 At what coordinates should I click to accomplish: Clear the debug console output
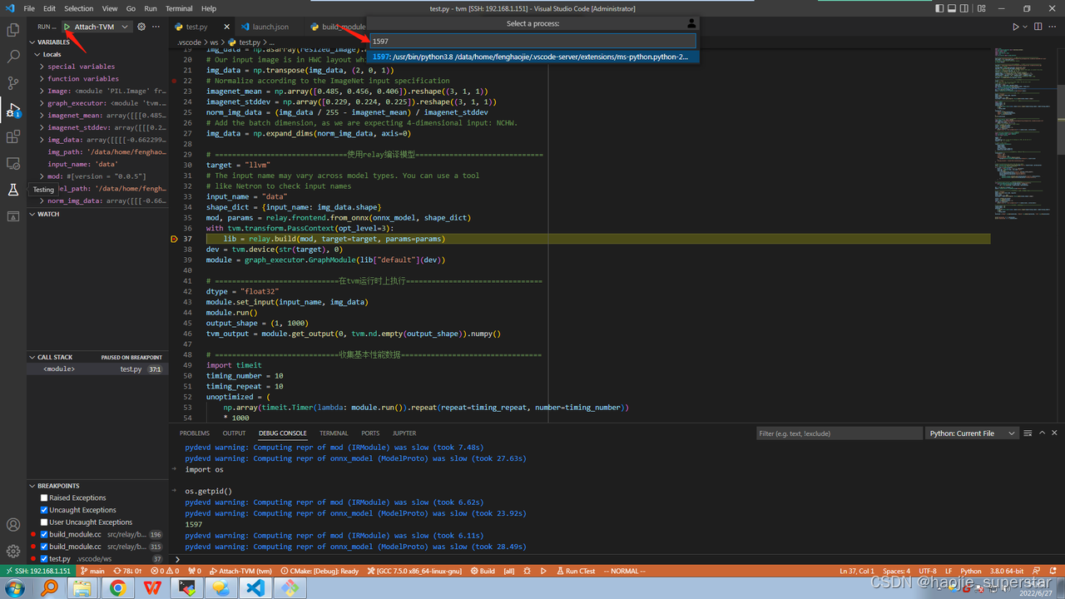pyautogui.click(x=1028, y=433)
